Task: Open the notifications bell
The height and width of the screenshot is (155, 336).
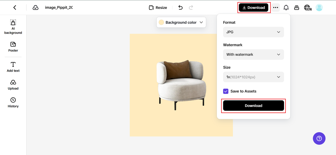Action: pos(286,8)
